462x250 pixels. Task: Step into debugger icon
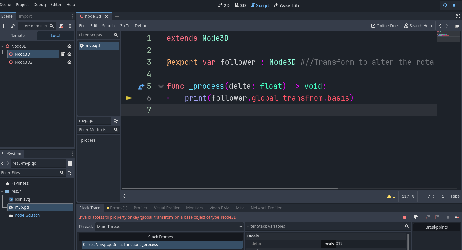click(428, 217)
